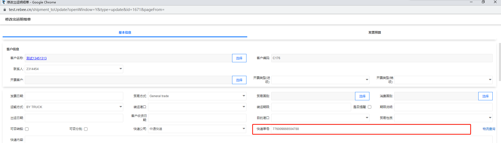The width and height of the screenshot is (501, 143).
Task: Expand the 运输方式 BY TRUCK dropdown
Action: pyautogui.click(x=74, y=107)
